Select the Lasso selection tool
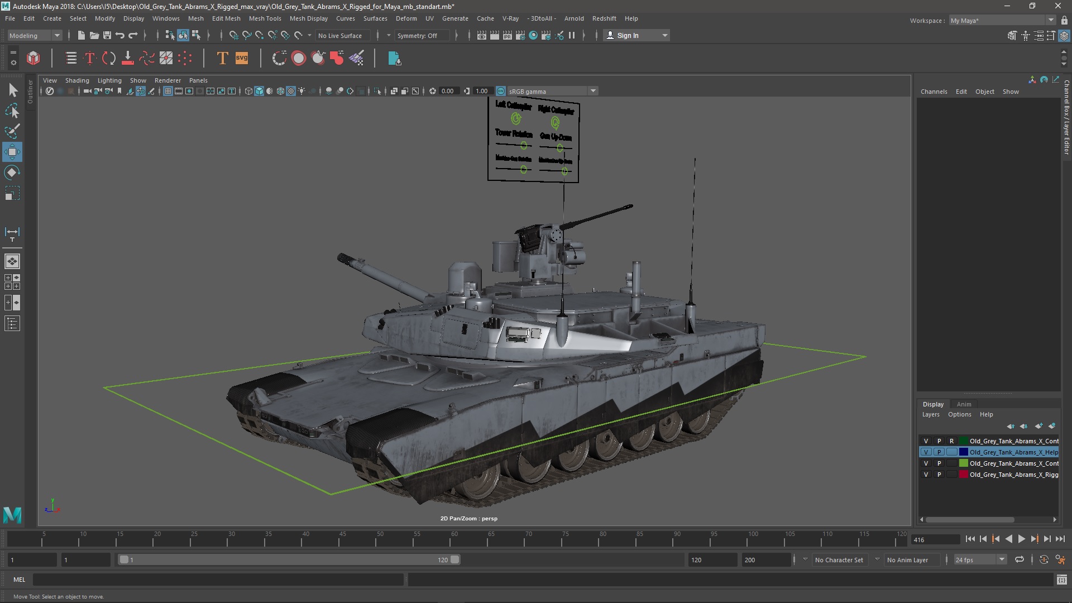 pos(12,111)
